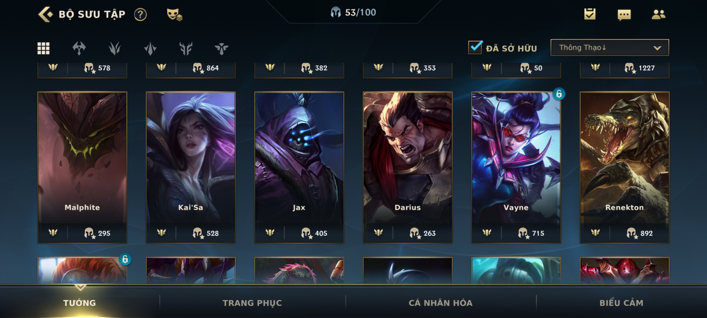The height and width of the screenshot is (318, 707).
Task: Expand the Thông Thạo sort dropdown
Action: pos(610,47)
